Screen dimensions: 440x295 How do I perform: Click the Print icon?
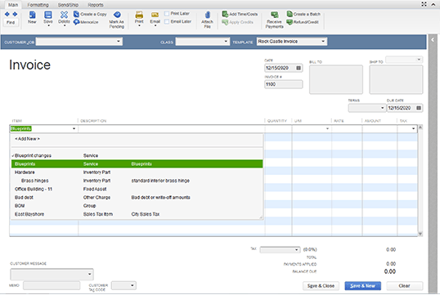tap(139, 15)
